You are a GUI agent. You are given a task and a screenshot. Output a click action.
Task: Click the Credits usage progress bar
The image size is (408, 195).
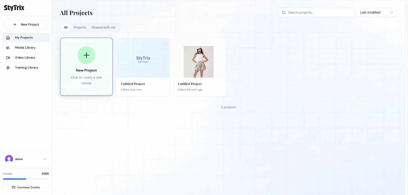pos(26,179)
